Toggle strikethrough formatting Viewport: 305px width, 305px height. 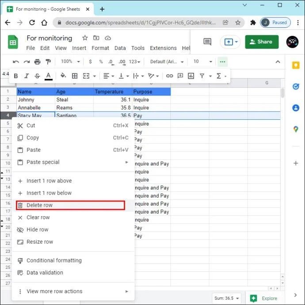tap(37, 76)
